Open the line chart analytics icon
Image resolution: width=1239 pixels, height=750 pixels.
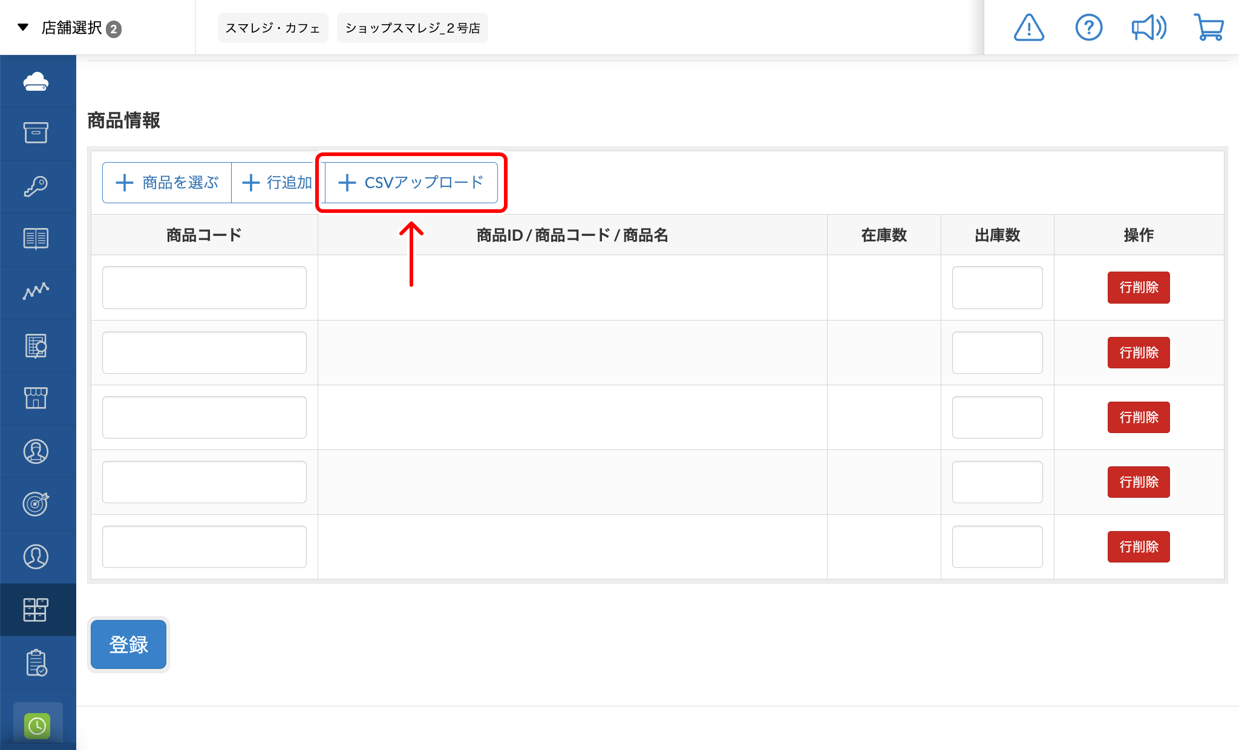36,292
